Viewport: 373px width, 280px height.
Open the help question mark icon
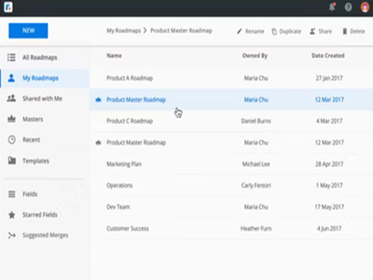(348, 7)
